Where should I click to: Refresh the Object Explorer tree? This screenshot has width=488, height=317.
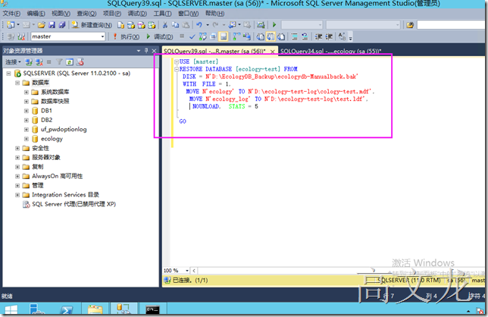coord(70,62)
